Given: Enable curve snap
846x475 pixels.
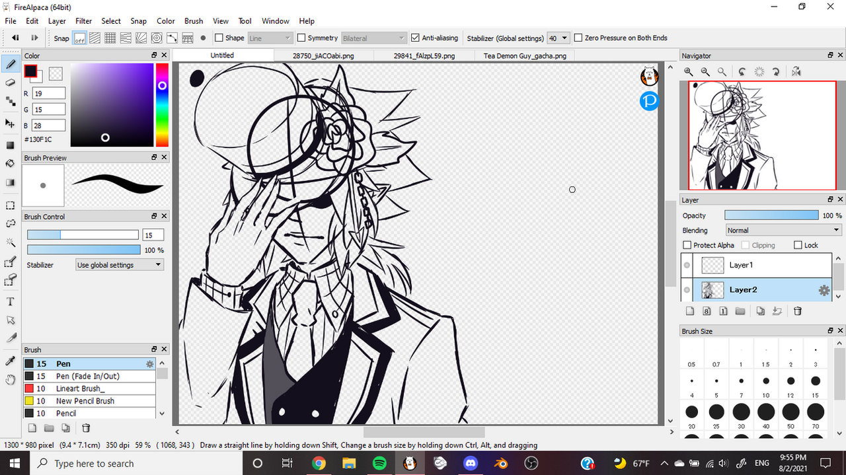Looking at the screenshot, I should (172, 38).
